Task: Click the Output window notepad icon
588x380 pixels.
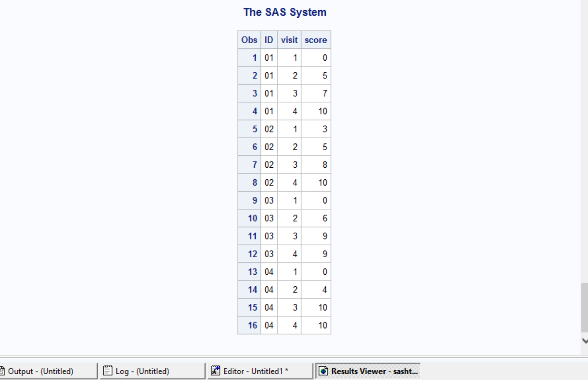Action: pos(4,370)
